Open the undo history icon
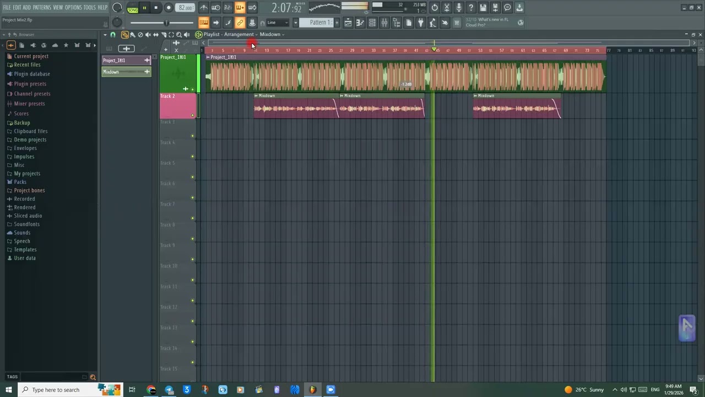 click(435, 8)
